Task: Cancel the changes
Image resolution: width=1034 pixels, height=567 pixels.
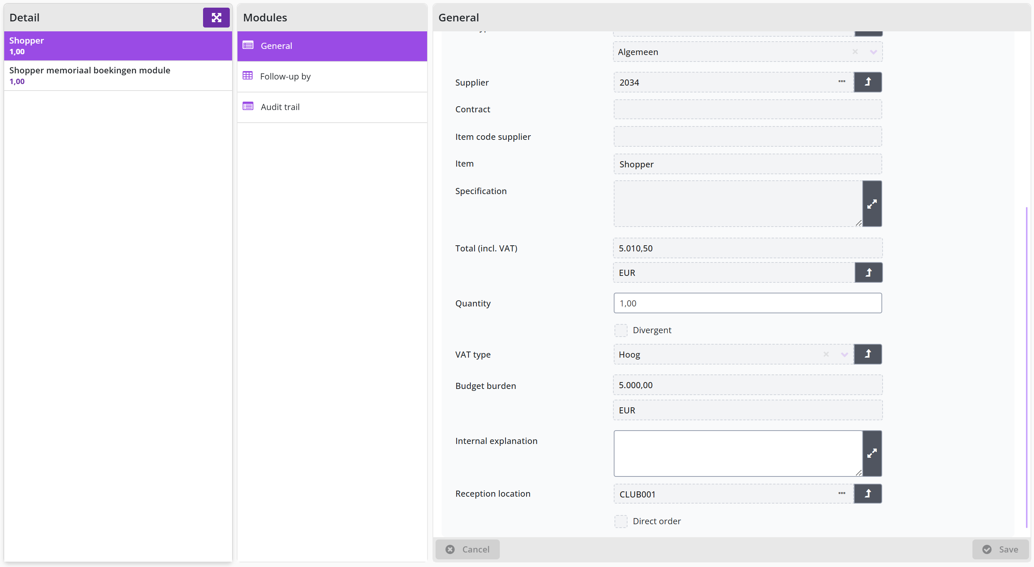Action: coord(468,549)
